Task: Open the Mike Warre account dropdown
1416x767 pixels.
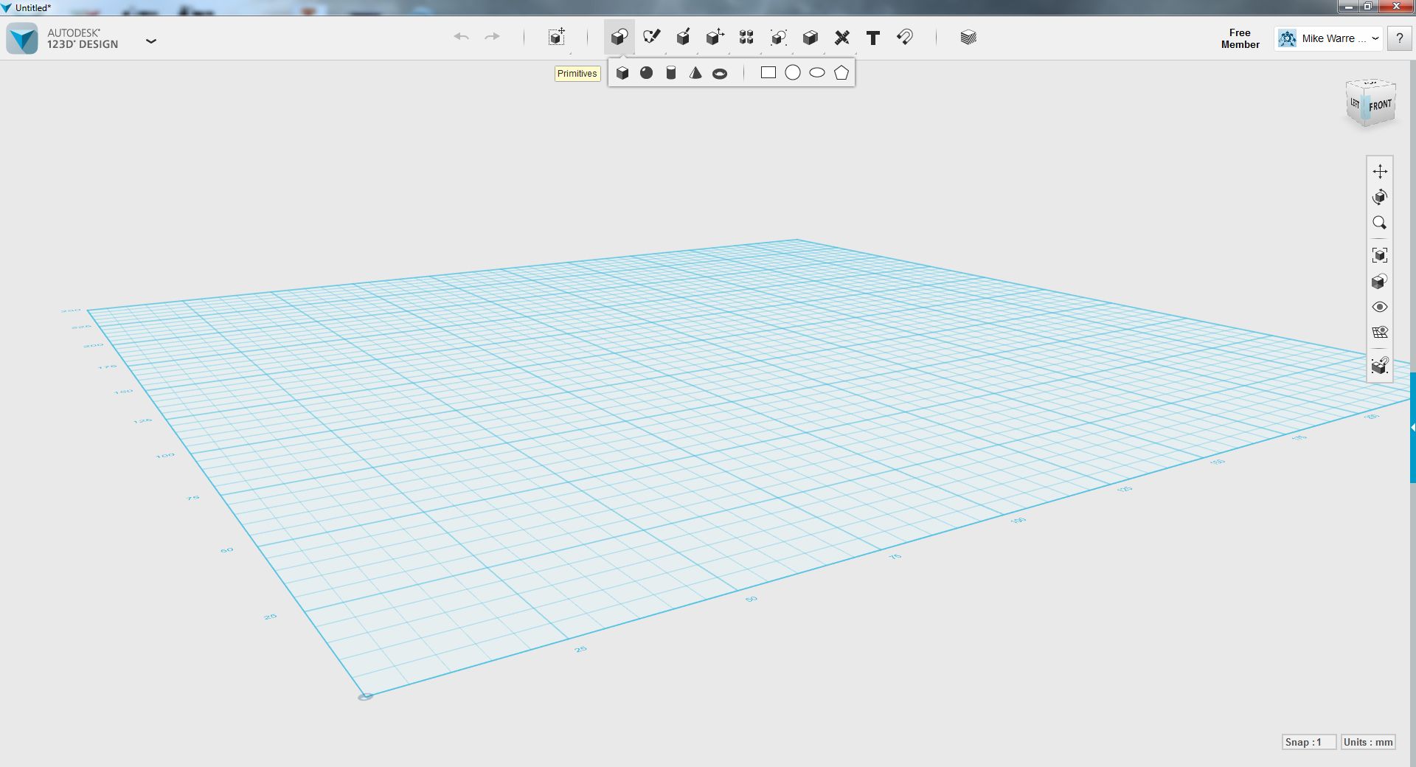Action: coord(1328,38)
